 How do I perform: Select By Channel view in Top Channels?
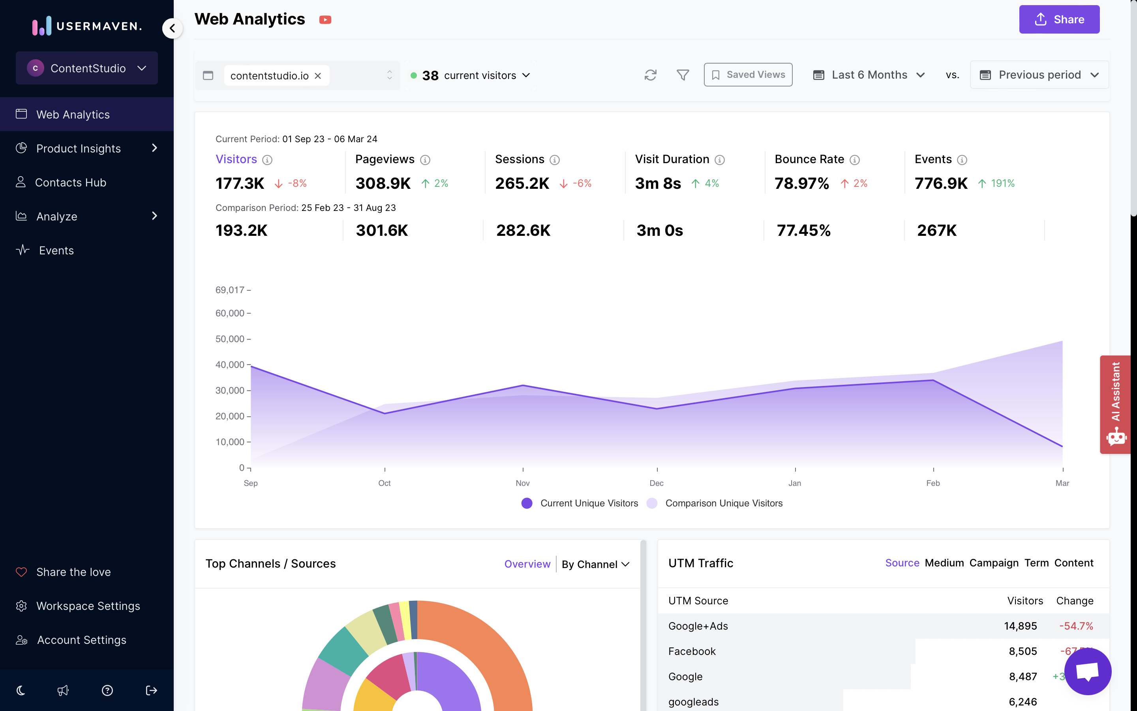(x=595, y=564)
